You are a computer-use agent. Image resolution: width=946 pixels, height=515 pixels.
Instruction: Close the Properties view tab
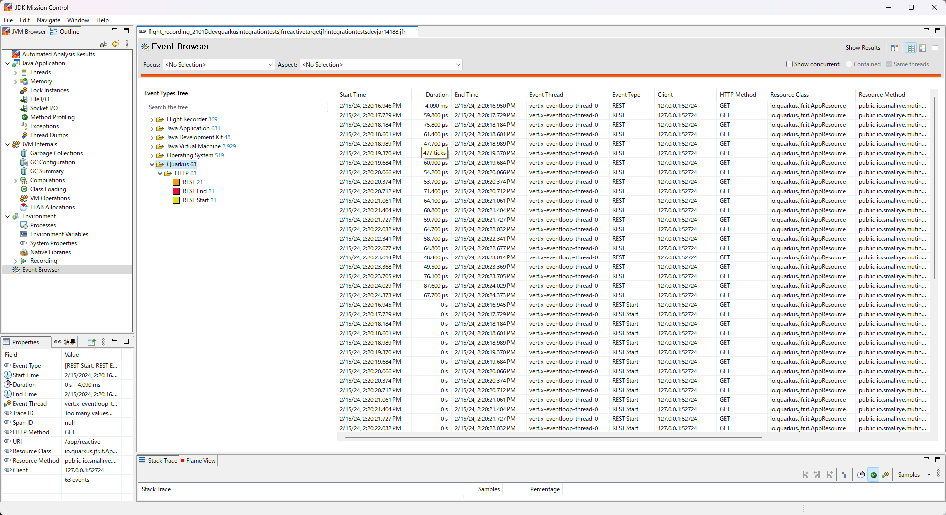[x=45, y=342]
